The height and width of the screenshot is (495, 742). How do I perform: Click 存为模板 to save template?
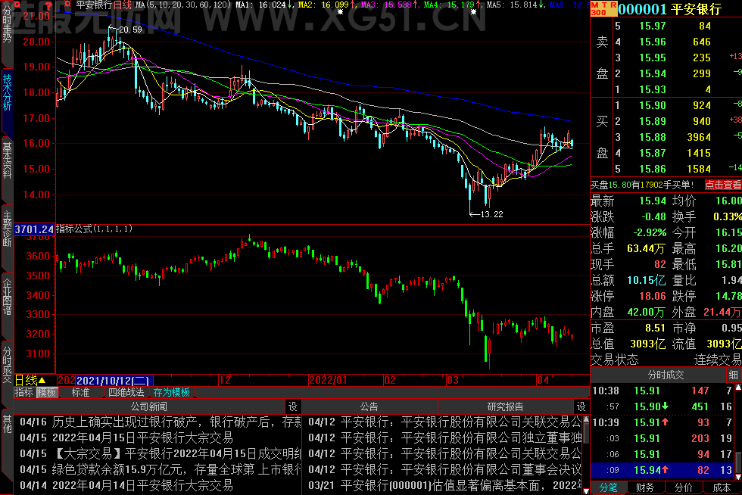171,392
